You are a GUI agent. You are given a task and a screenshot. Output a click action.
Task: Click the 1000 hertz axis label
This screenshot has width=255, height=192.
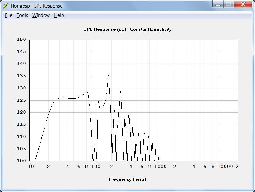[160, 166]
